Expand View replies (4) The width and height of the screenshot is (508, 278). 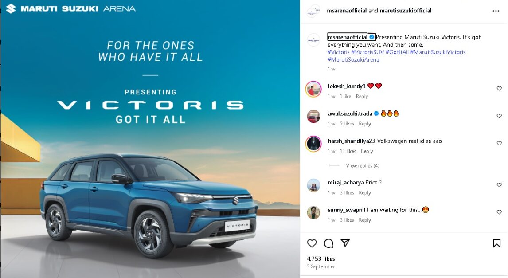click(363, 165)
